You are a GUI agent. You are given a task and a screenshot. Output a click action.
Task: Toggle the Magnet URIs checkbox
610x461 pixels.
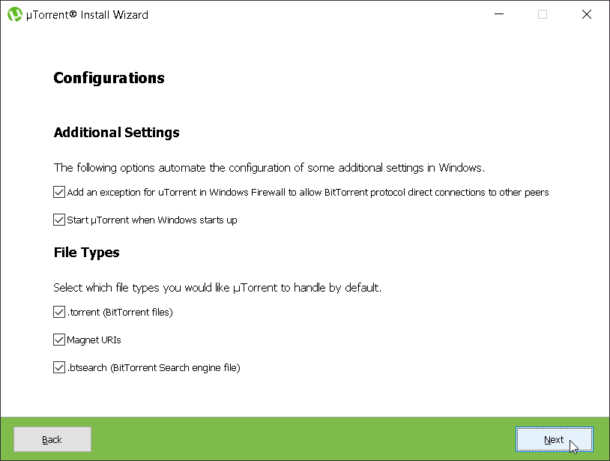point(59,340)
